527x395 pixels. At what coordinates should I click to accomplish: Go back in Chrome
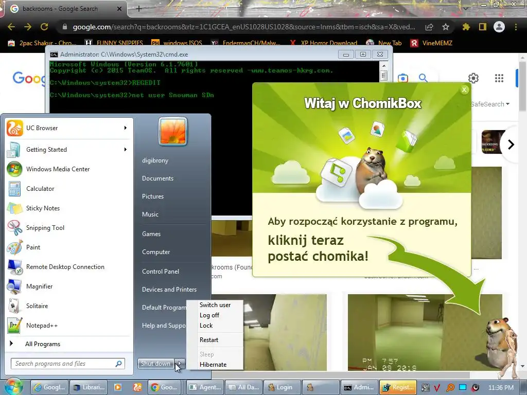point(11,27)
